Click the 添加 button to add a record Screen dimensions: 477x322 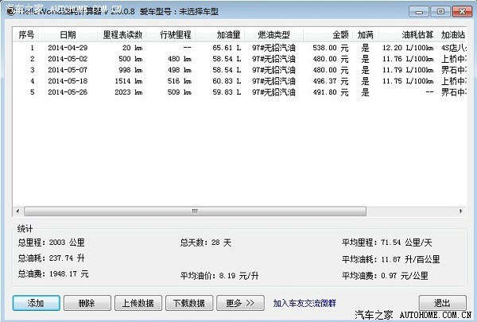36,303
